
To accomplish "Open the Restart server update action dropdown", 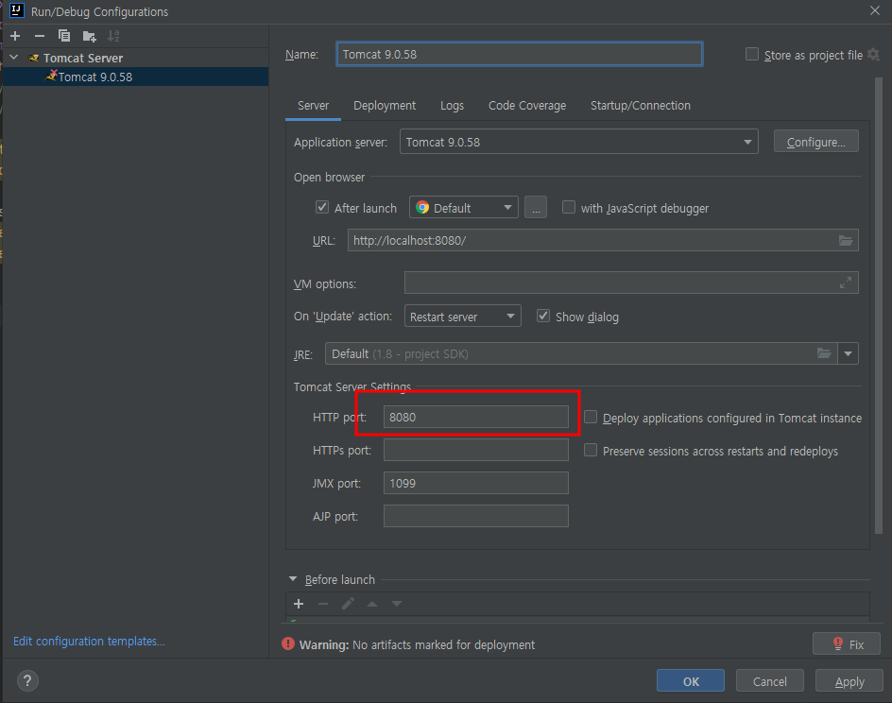I will tap(462, 317).
